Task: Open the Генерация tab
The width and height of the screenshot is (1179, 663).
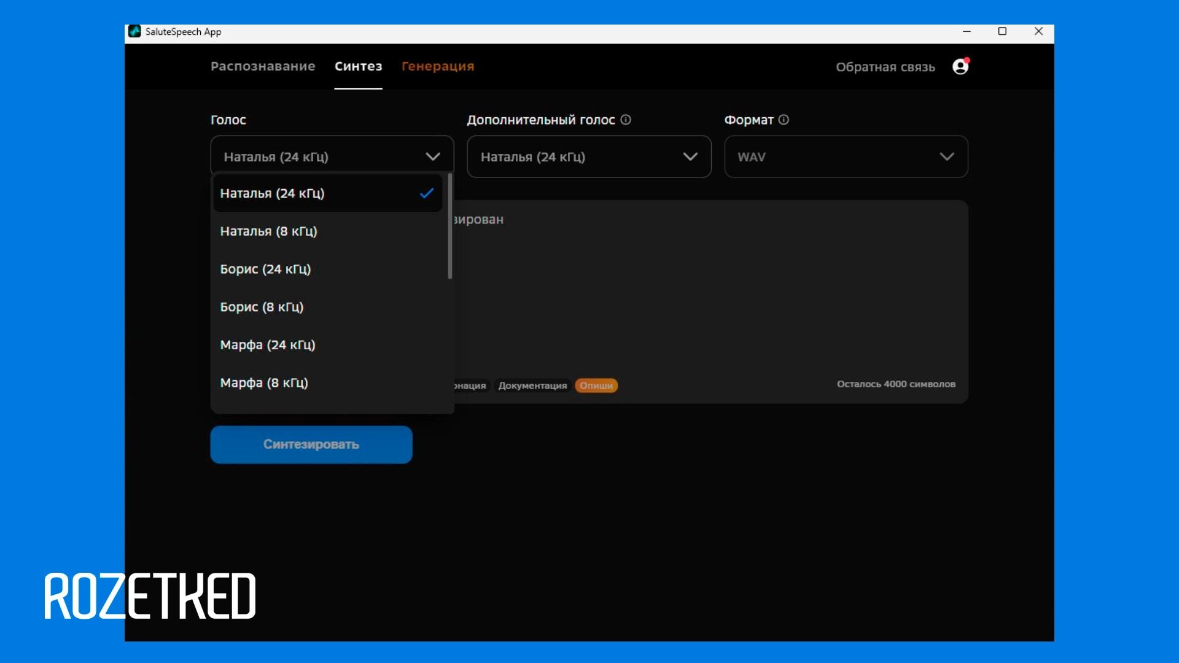Action: point(437,66)
